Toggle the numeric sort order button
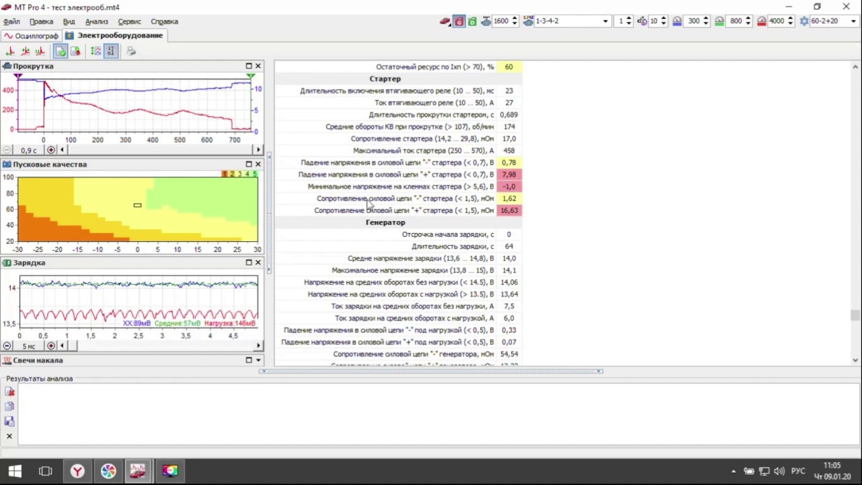 point(110,51)
